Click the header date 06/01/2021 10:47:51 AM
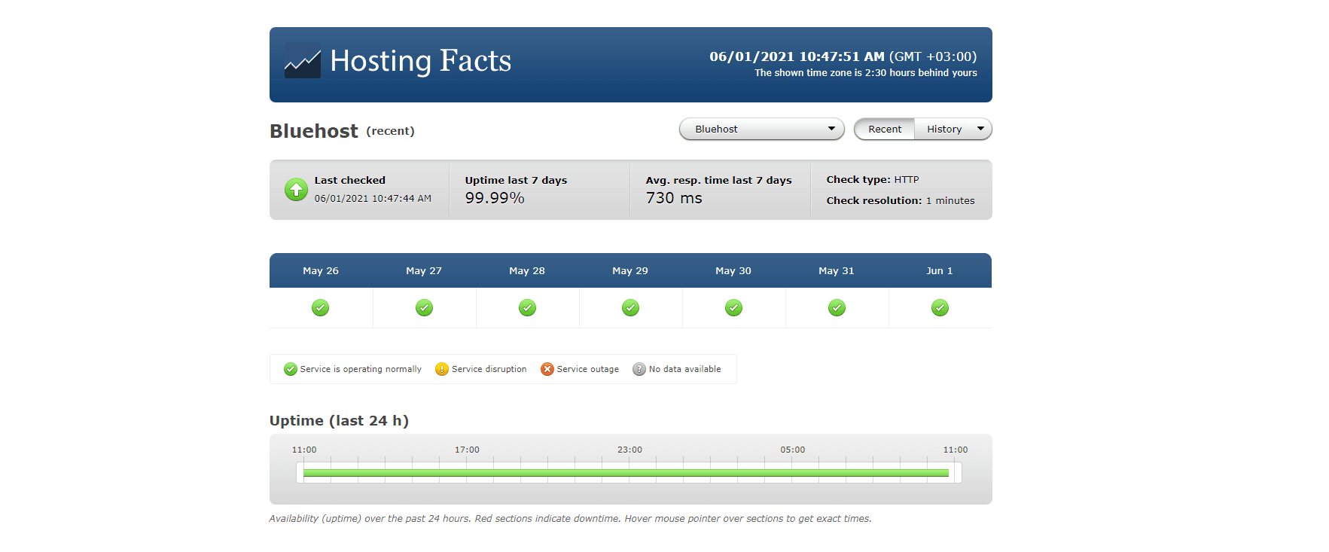 click(x=797, y=56)
